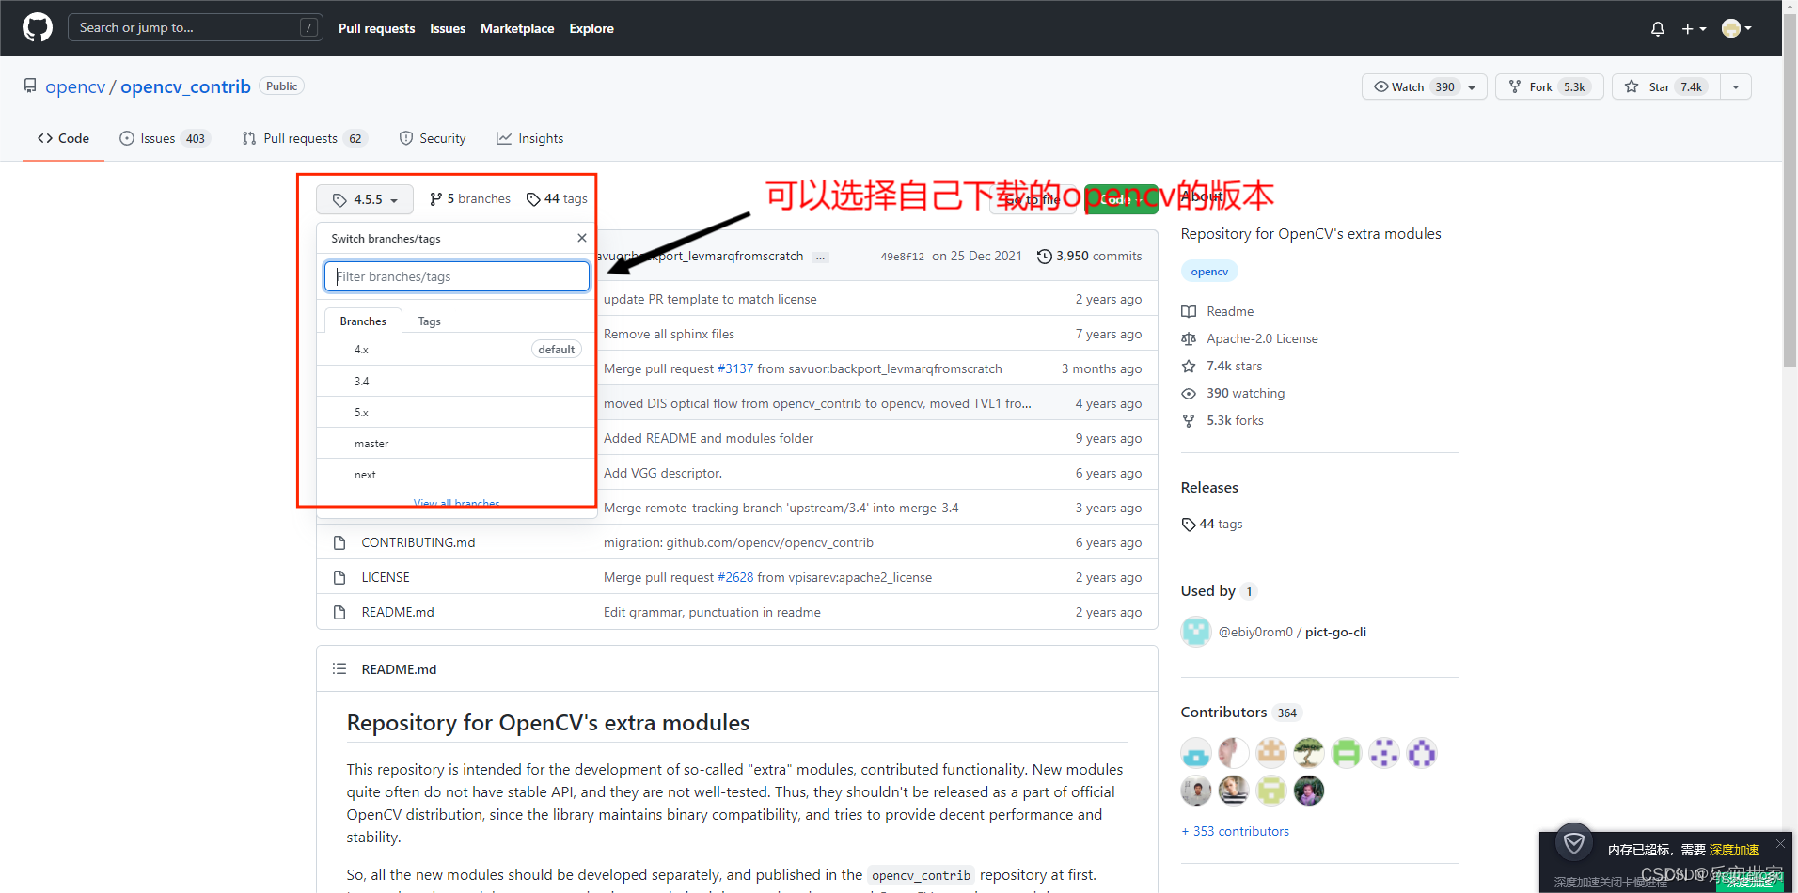Click the repository bookmark icon near opencv_contrib
Screen dimensions: 1798x893
(x=30, y=85)
